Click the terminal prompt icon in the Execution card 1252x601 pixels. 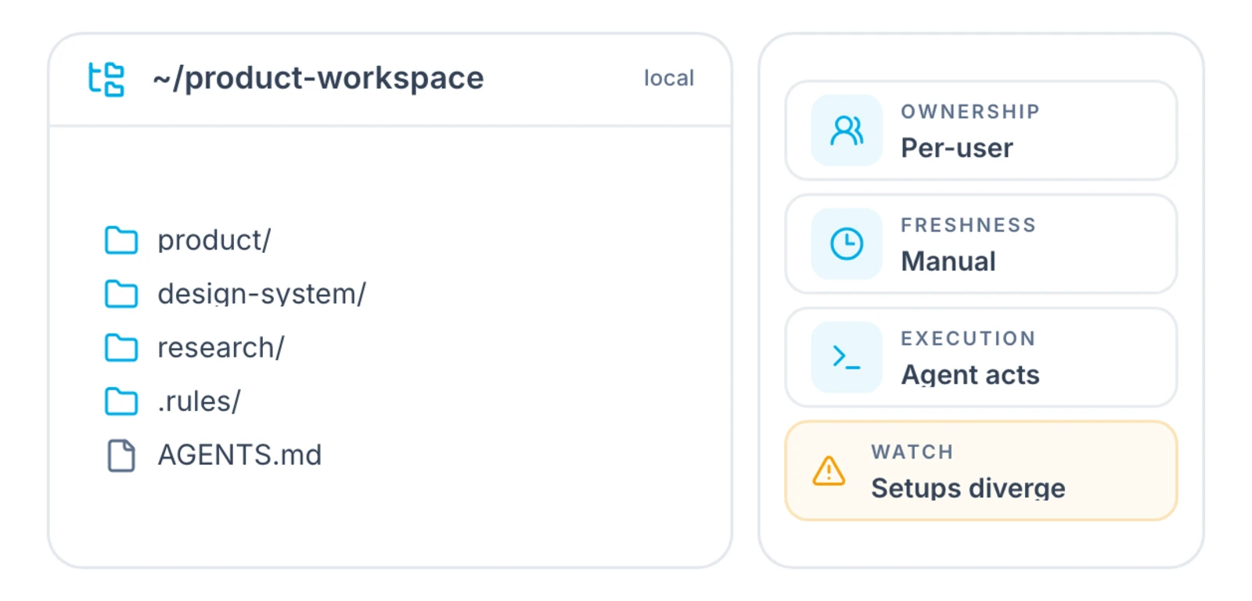pyautogui.click(x=847, y=358)
